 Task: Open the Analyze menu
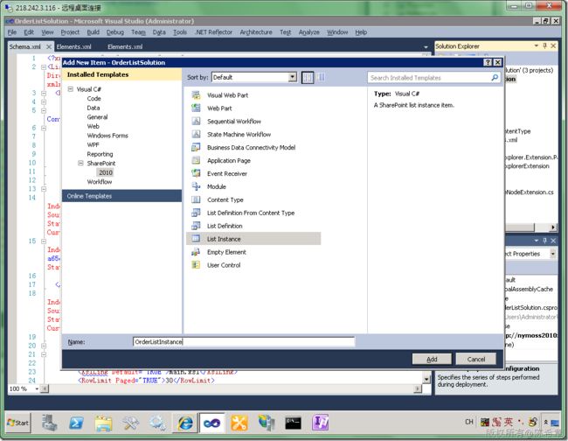[x=309, y=32]
